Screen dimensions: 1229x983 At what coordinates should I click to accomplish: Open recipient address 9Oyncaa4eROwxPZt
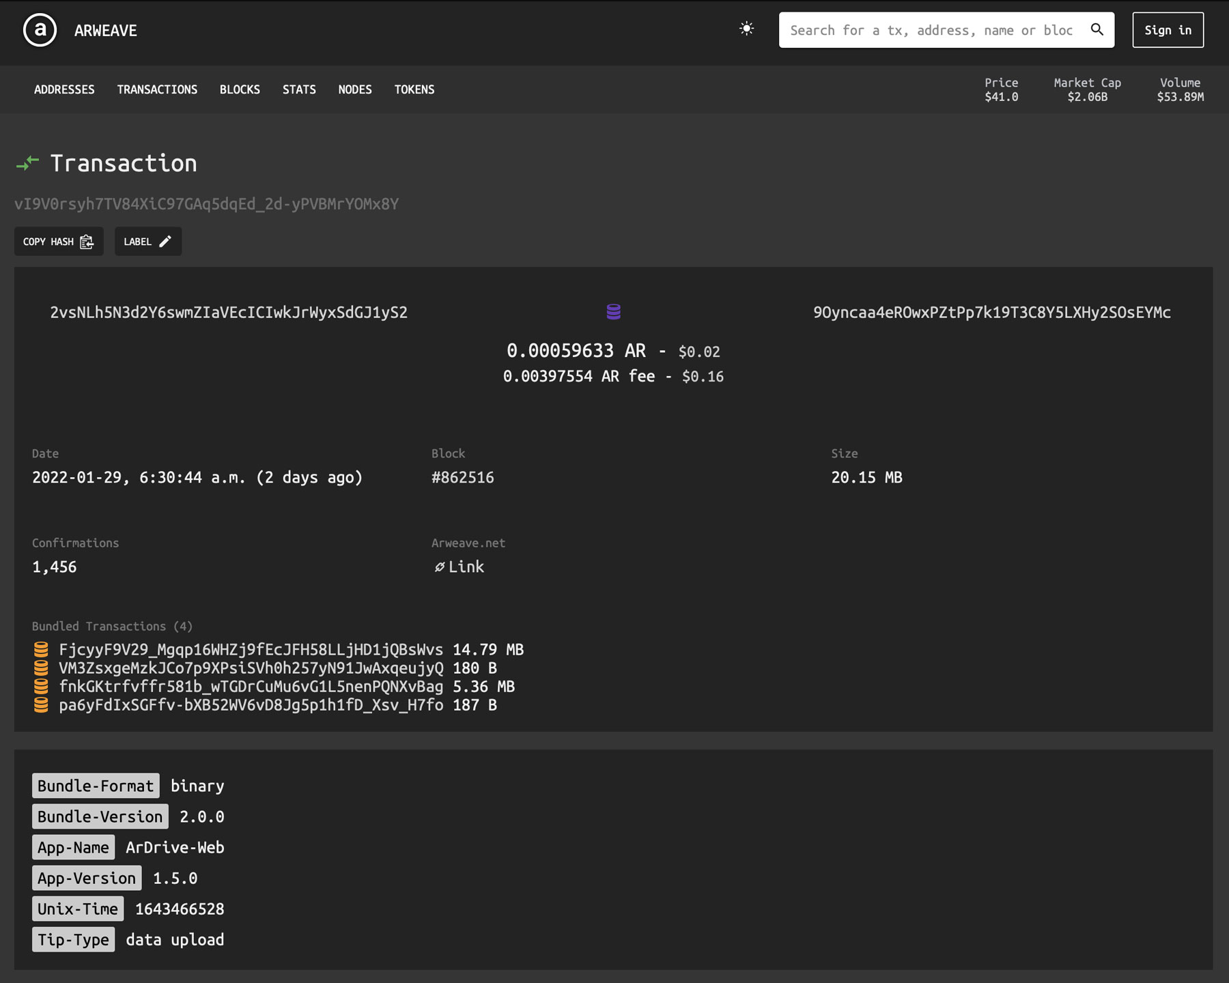click(x=991, y=313)
